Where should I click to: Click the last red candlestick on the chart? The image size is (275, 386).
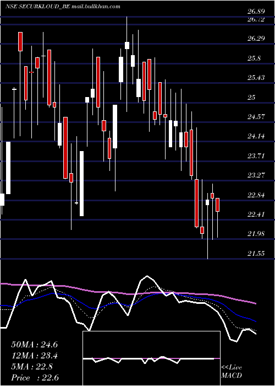pos(217,205)
